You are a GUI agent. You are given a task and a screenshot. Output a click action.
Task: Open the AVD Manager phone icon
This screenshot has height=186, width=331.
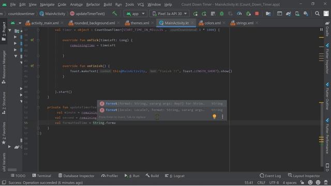(x=297, y=14)
